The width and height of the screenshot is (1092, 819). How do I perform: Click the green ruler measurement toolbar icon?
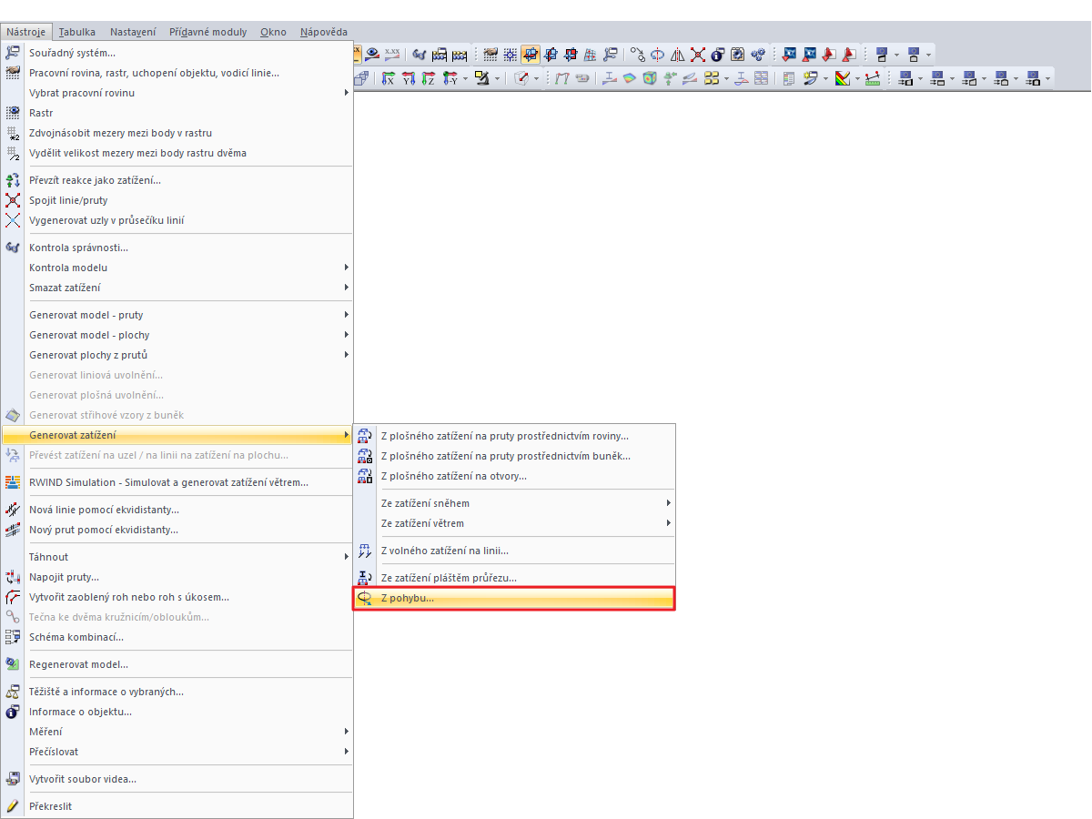click(x=873, y=79)
